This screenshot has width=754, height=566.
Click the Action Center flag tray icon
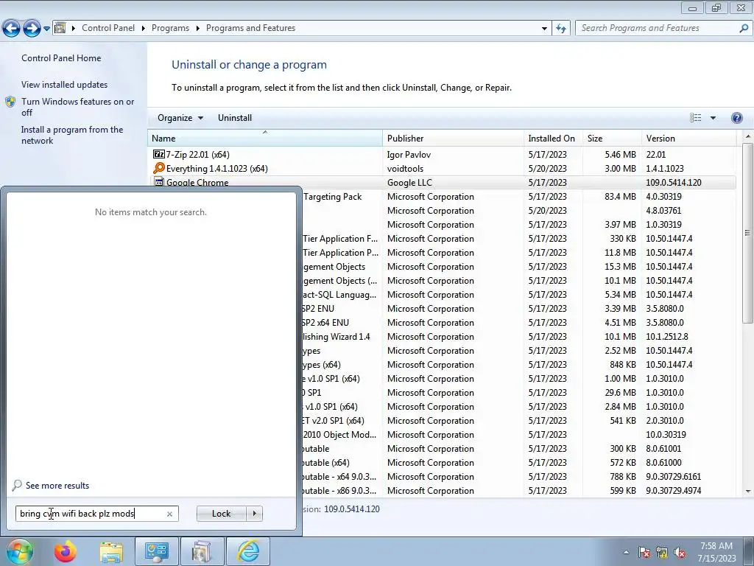[x=644, y=553]
